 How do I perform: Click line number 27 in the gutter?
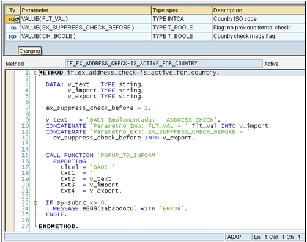pos(25,226)
